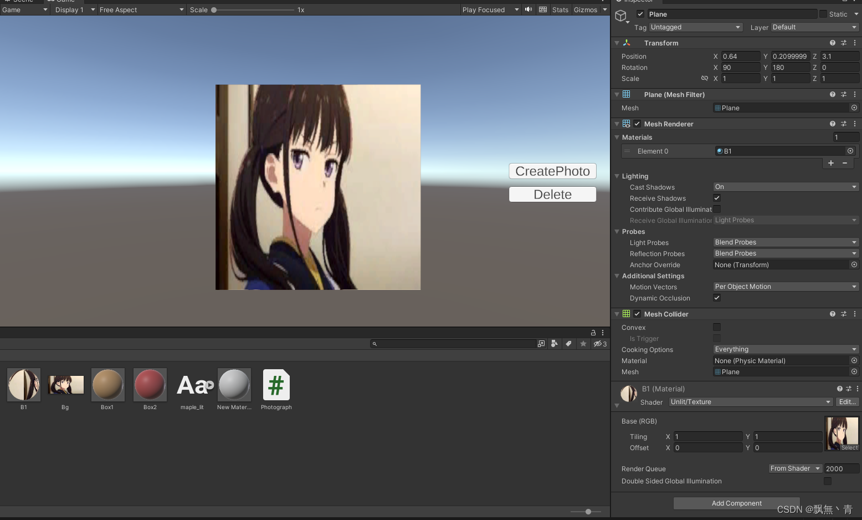Disable the Mesh Collider component checkbox
The image size is (862, 520).
click(x=637, y=314)
